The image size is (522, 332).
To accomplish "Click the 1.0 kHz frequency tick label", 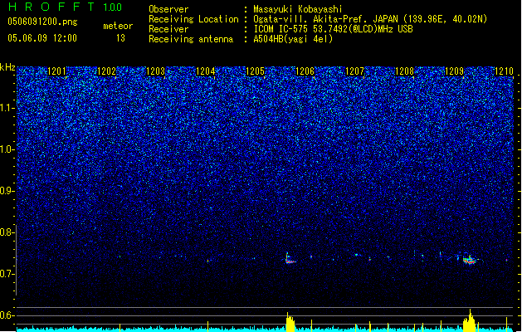I will [x=7, y=149].
